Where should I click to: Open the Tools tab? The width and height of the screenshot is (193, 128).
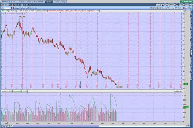coord(57,2)
